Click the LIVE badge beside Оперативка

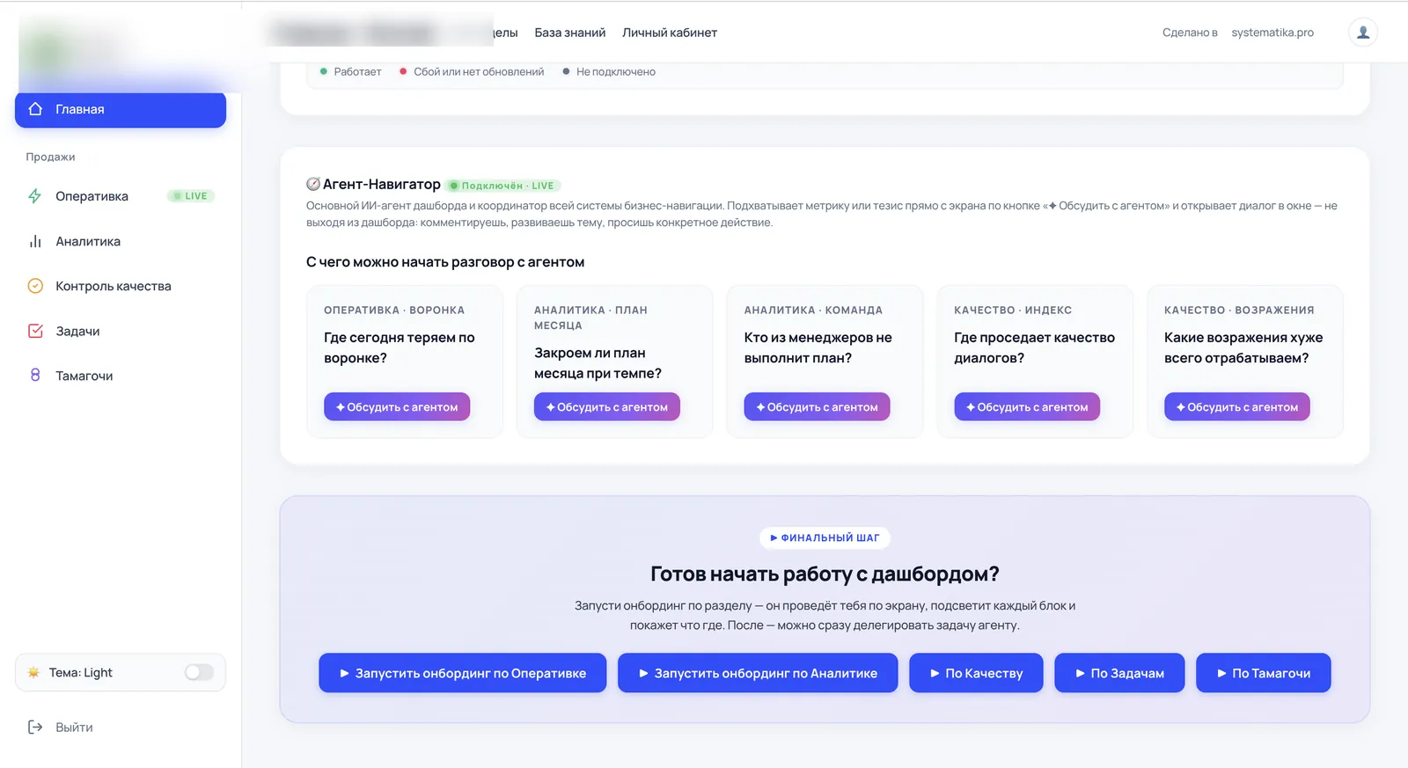(191, 196)
